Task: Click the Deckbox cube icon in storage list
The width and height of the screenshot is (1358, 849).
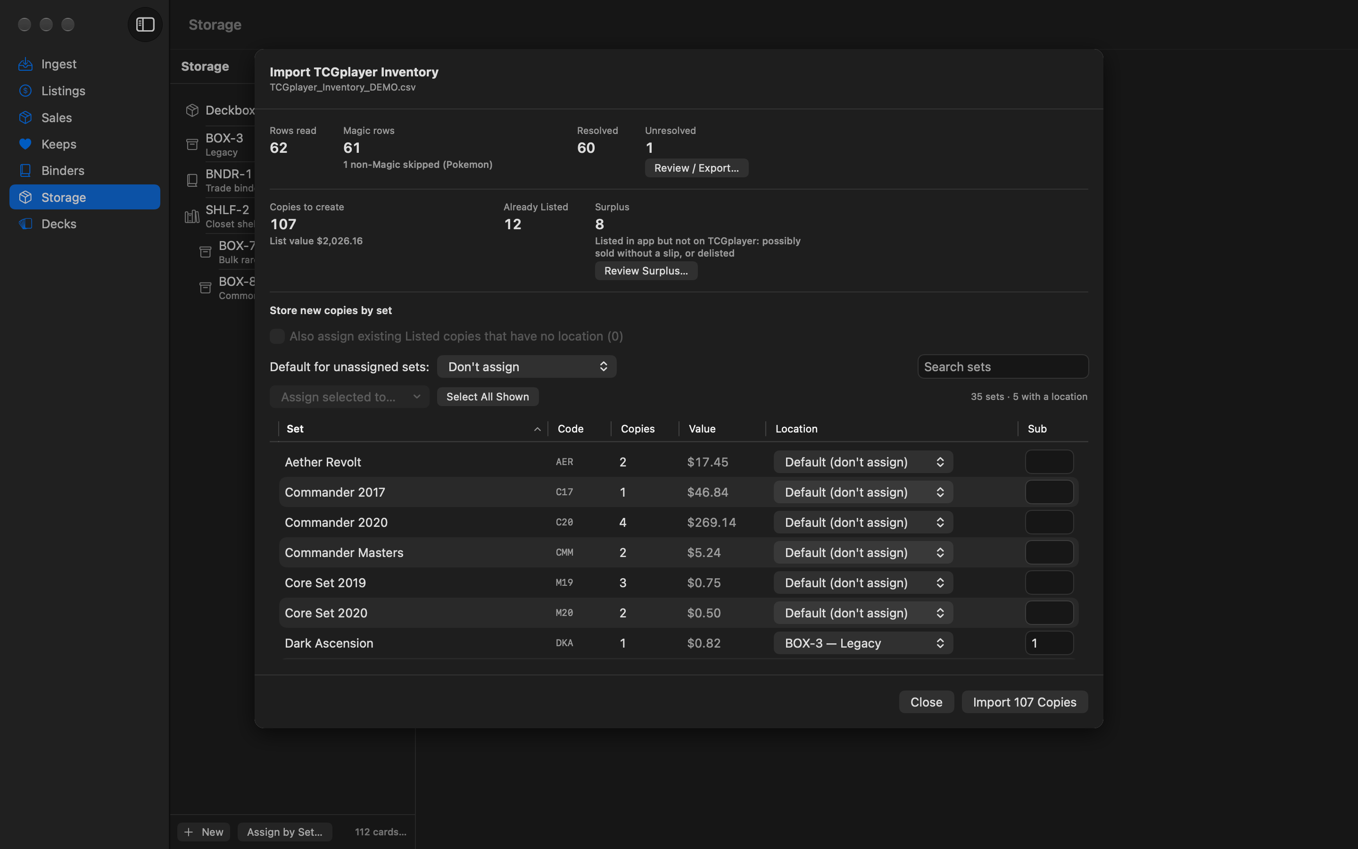Action: tap(192, 110)
